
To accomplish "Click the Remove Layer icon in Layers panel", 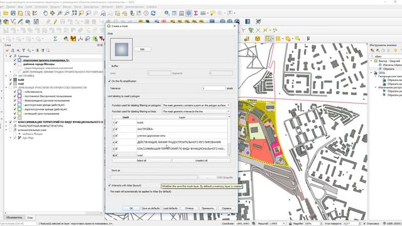I will point(48,50).
